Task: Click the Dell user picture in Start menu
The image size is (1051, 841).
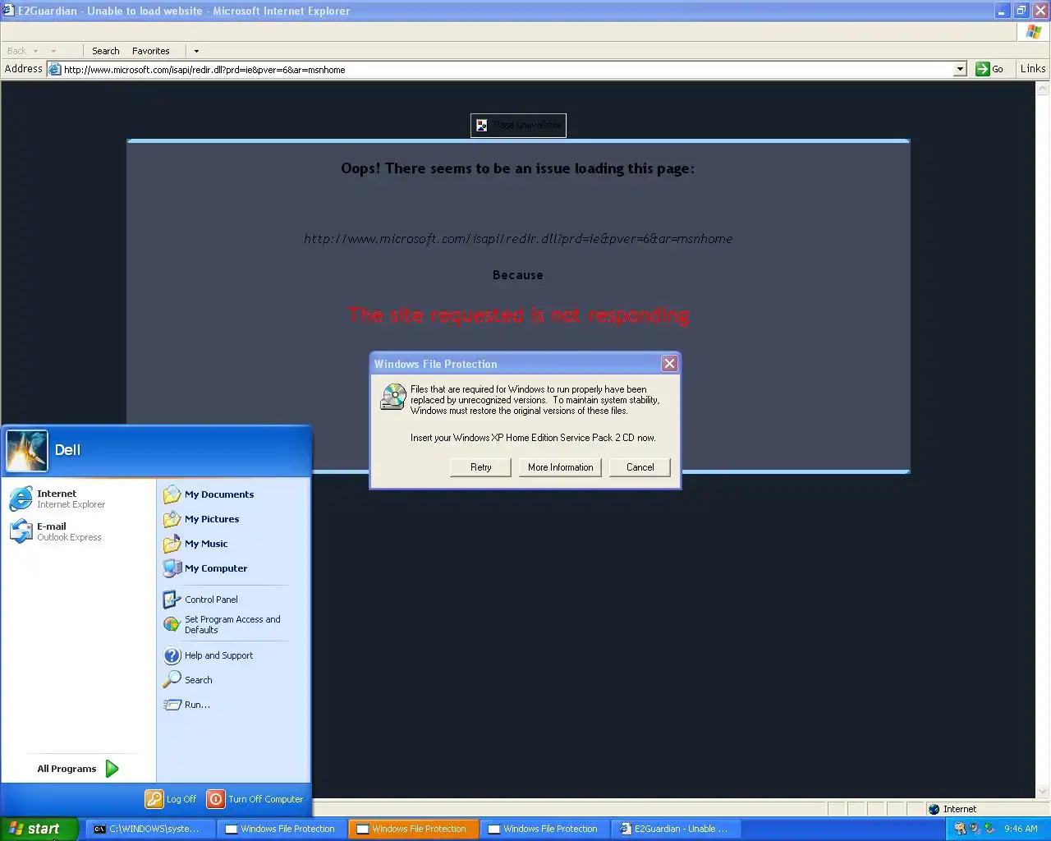Action: point(27,451)
